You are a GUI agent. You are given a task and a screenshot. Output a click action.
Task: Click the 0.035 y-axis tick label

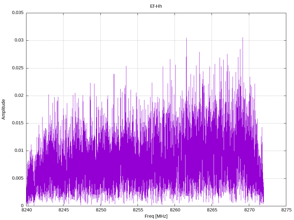[18, 13]
